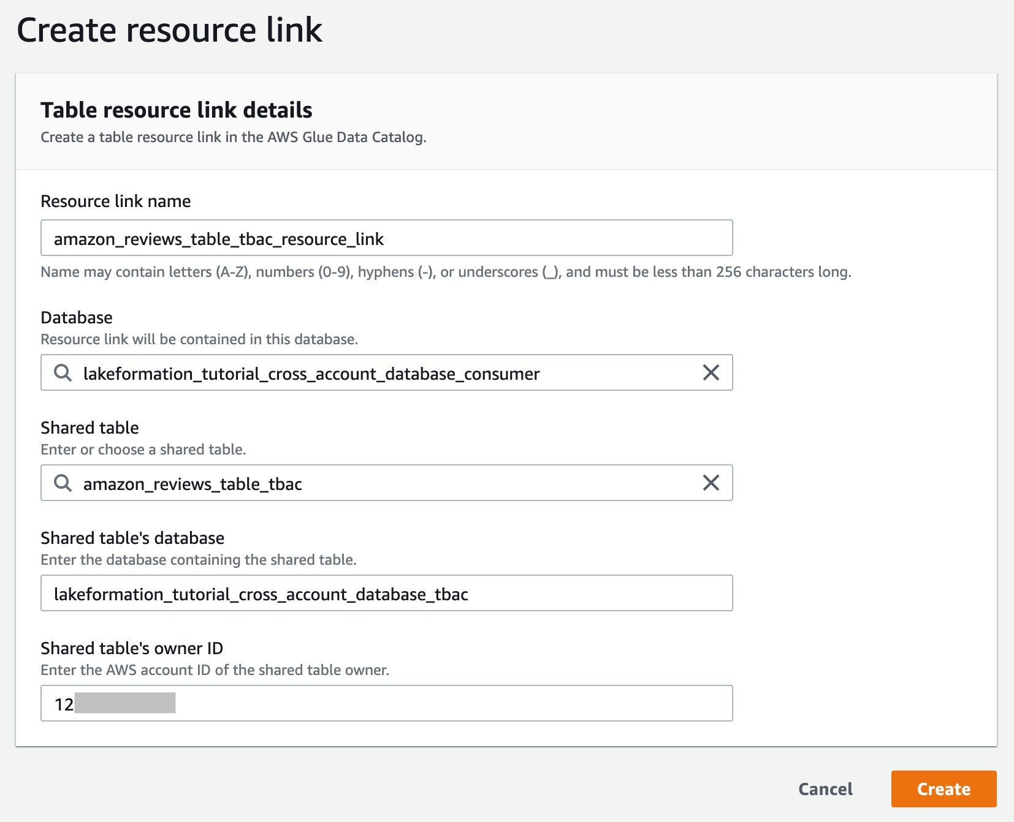
Task: Click the 'Resource link name' label
Action: pyautogui.click(x=116, y=201)
